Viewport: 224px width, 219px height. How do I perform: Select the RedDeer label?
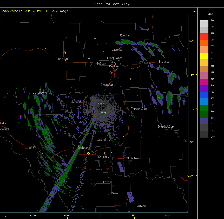click(x=114, y=66)
